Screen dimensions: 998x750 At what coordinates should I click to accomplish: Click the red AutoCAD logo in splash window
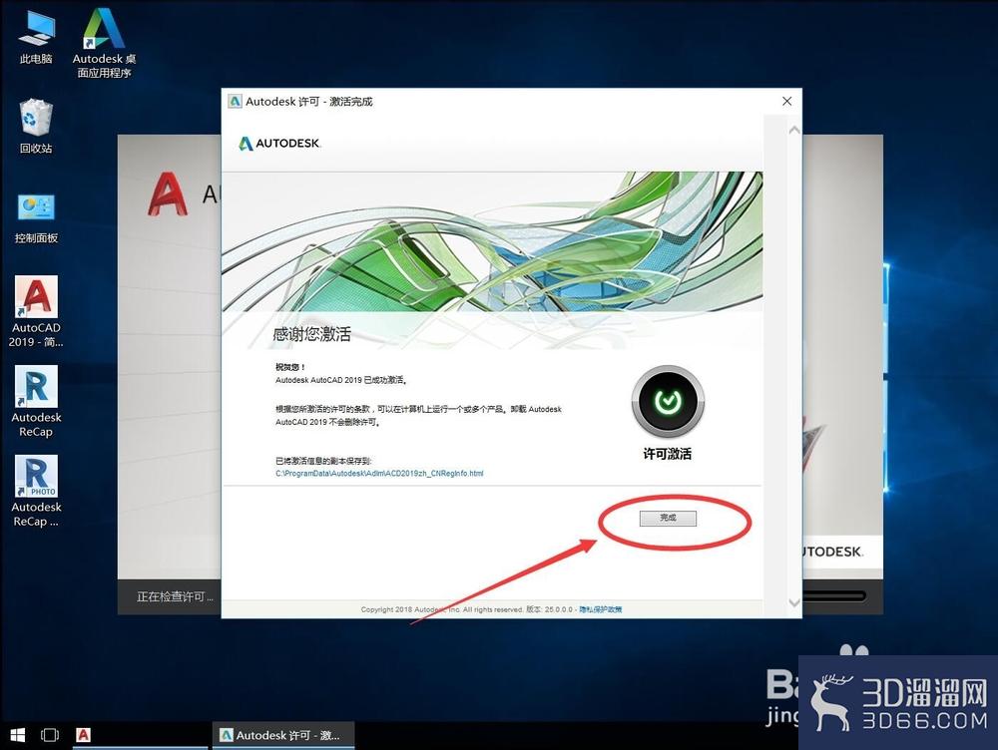coord(168,194)
